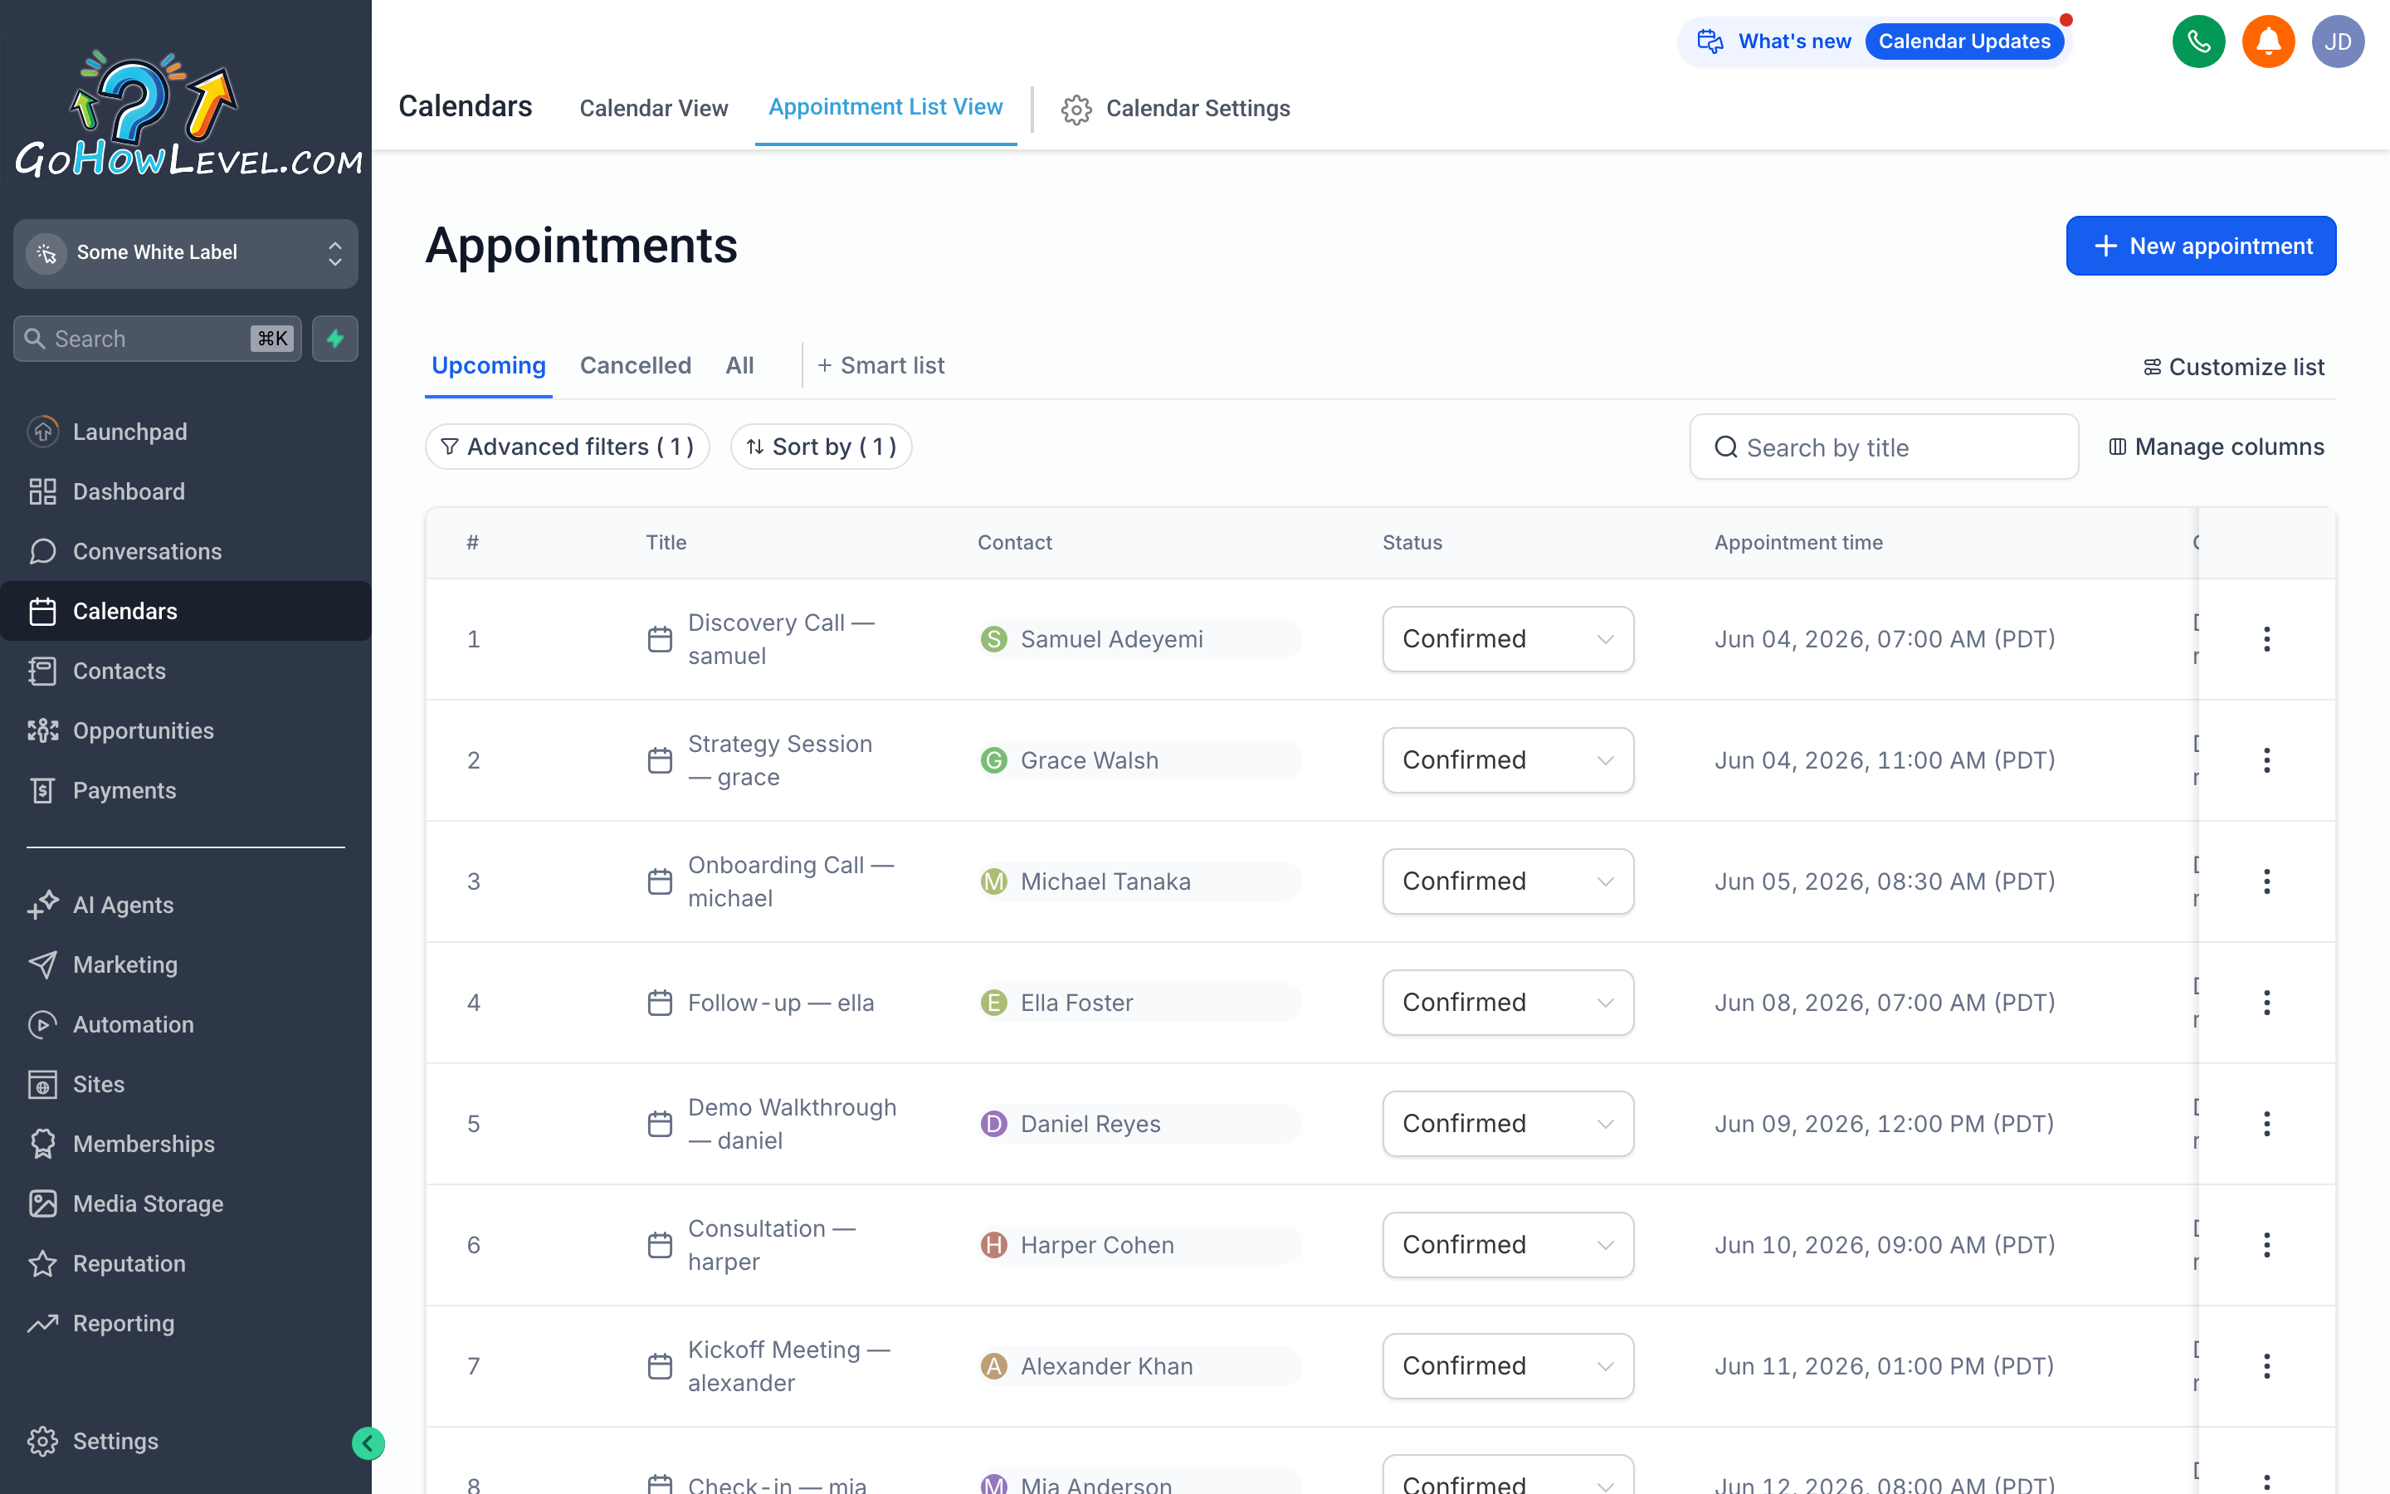The image size is (2390, 1494).
Task: Expand the Some White Label account switcher
Action: click(x=186, y=253)
